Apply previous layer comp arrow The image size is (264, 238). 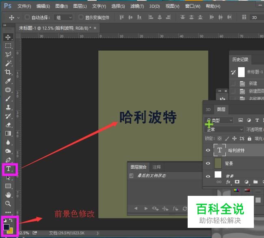click(136, 208)
